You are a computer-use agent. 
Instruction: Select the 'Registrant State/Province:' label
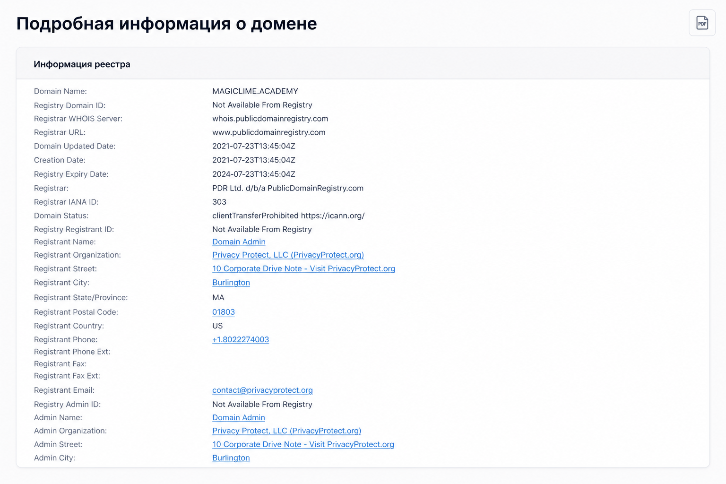pos(81,297)
